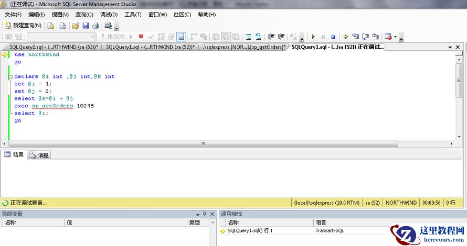This screenshot has width=467, height=246.
Task: Open the Window (窗口) menu
Action: click(157, 15)
